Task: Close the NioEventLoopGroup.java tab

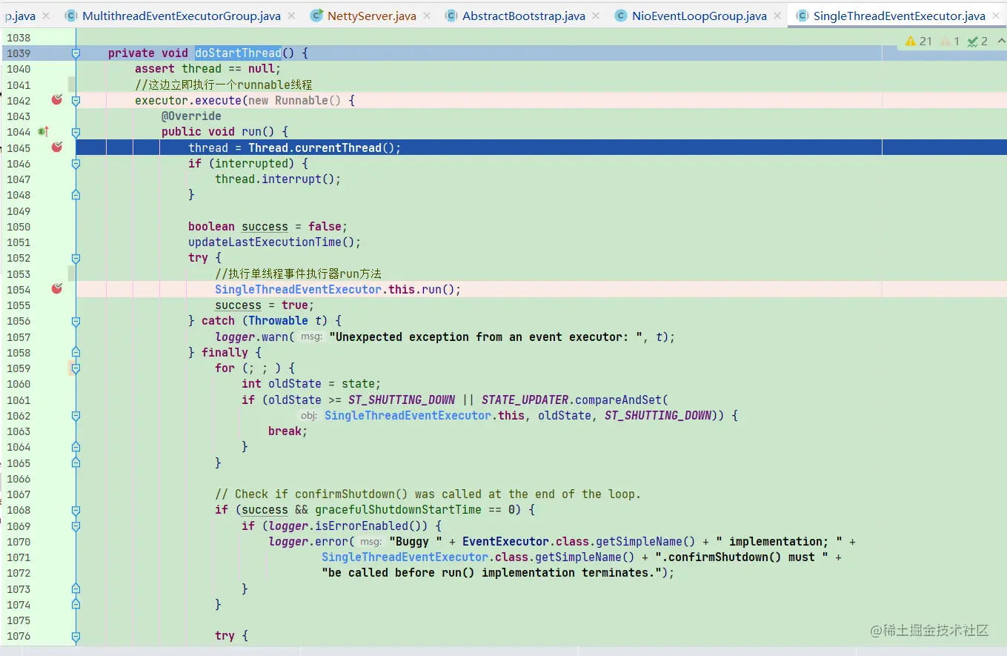Action: [x=777, y=16]
